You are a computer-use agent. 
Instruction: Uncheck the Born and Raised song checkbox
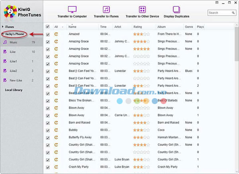pyautogui.click(x=48, y=123)
